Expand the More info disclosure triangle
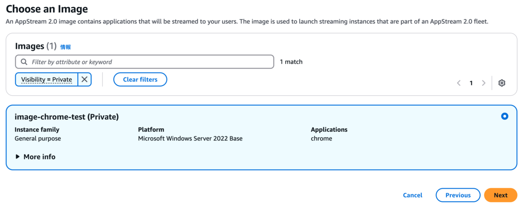Image resolution: width=521 pixels, height=206 pixels. (18, 157)
